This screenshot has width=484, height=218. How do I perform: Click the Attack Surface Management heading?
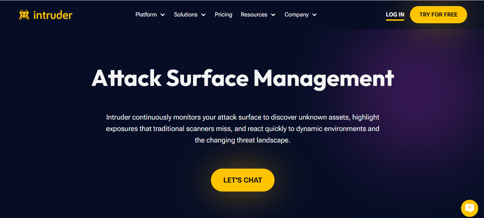(243, 78)
